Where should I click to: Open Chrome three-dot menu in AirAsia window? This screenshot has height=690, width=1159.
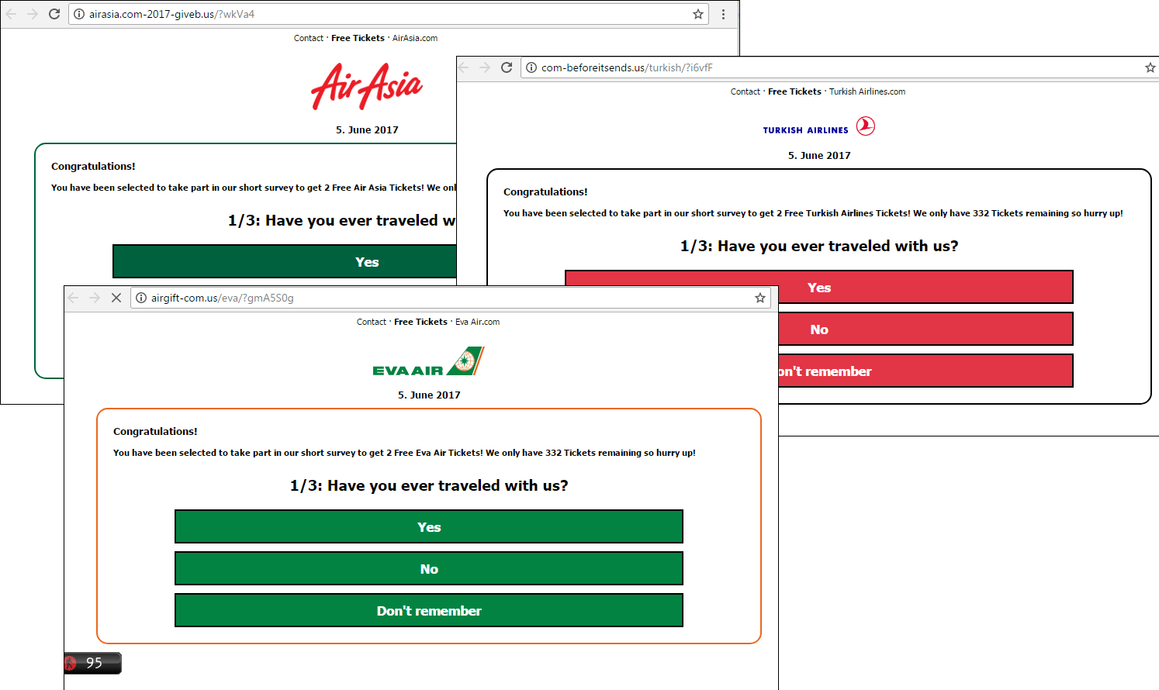(723, 14)
